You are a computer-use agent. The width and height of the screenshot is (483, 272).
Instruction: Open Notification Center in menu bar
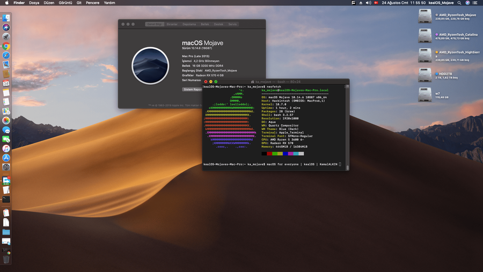click(475, 3)
